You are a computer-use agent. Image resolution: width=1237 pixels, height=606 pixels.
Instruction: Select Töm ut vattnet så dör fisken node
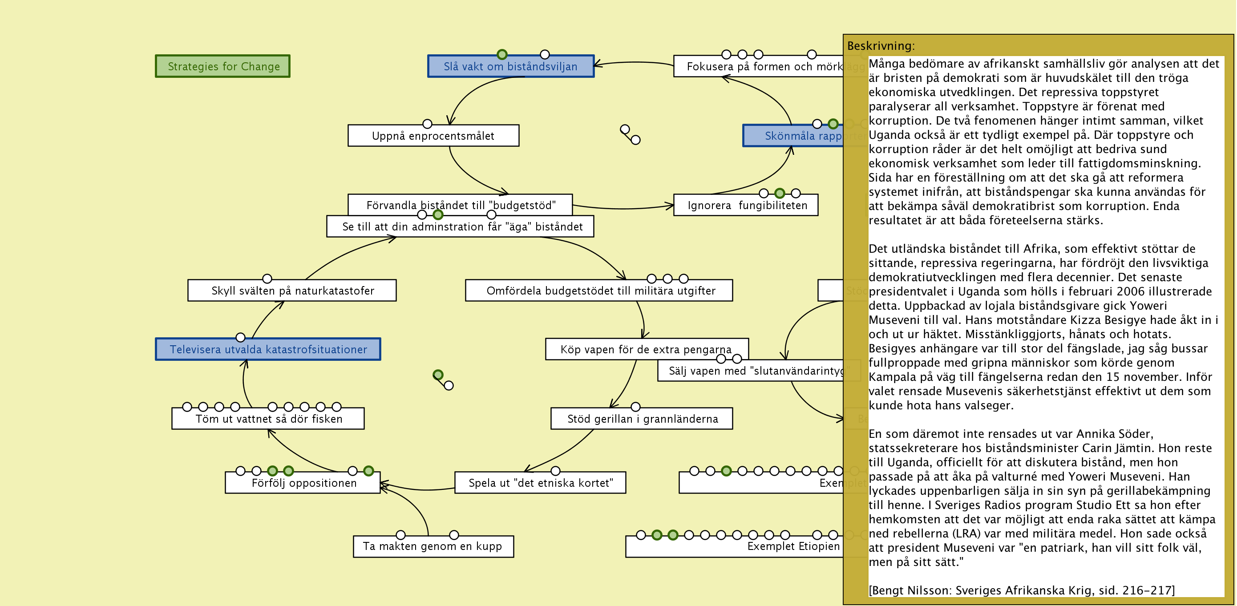pyautogui.click(x=268, y=419)
